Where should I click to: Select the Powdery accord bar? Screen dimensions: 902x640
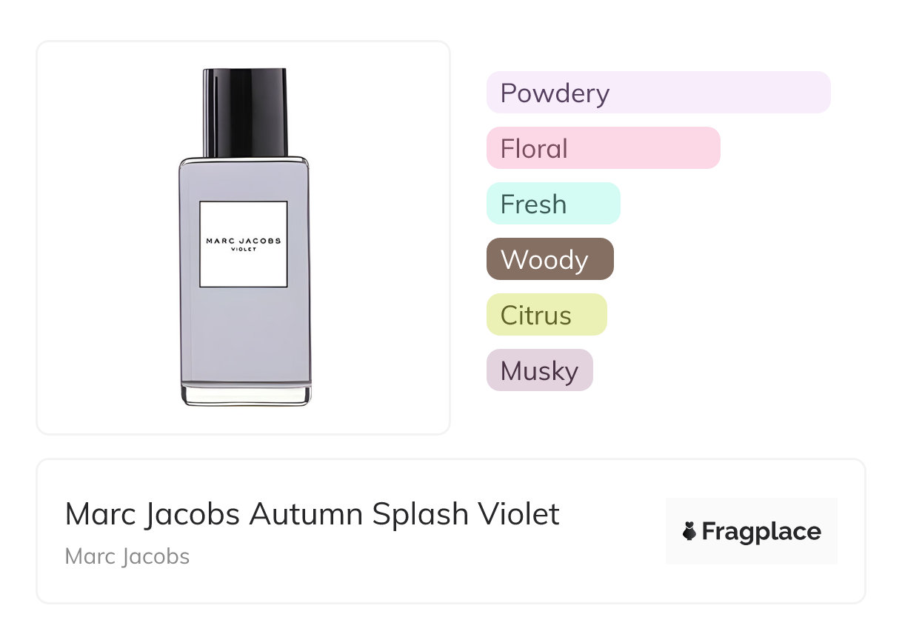point(658,93)
